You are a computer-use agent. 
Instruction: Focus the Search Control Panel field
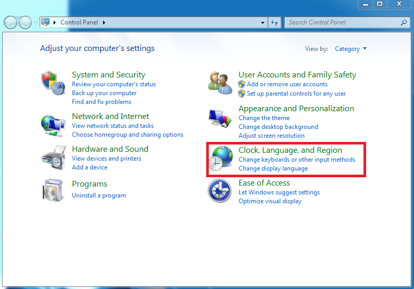(347, 22)
